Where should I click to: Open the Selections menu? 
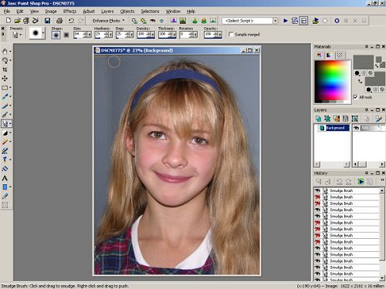(x=150, y=12)
